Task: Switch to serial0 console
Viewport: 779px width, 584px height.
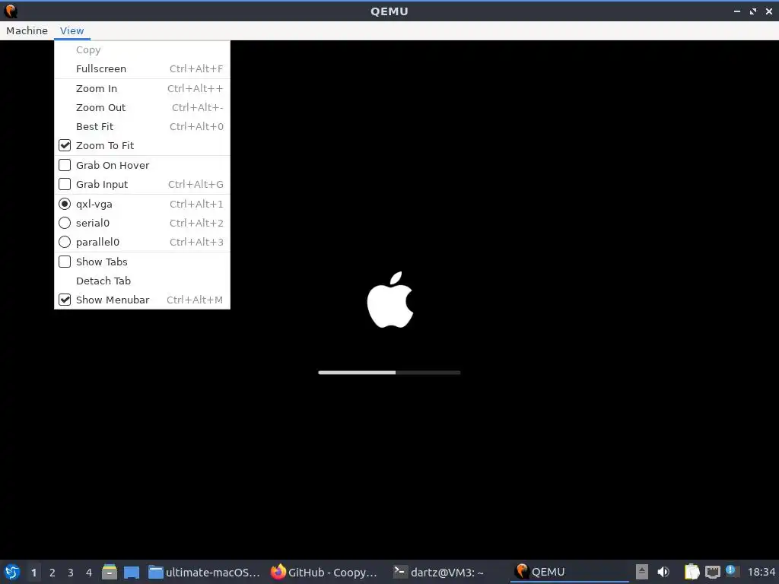Action: click(x=142, y=223)
